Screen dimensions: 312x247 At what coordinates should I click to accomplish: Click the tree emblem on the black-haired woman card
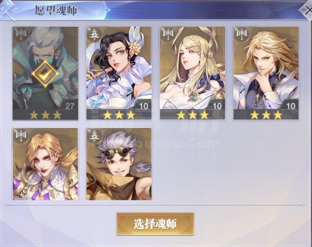94,34
